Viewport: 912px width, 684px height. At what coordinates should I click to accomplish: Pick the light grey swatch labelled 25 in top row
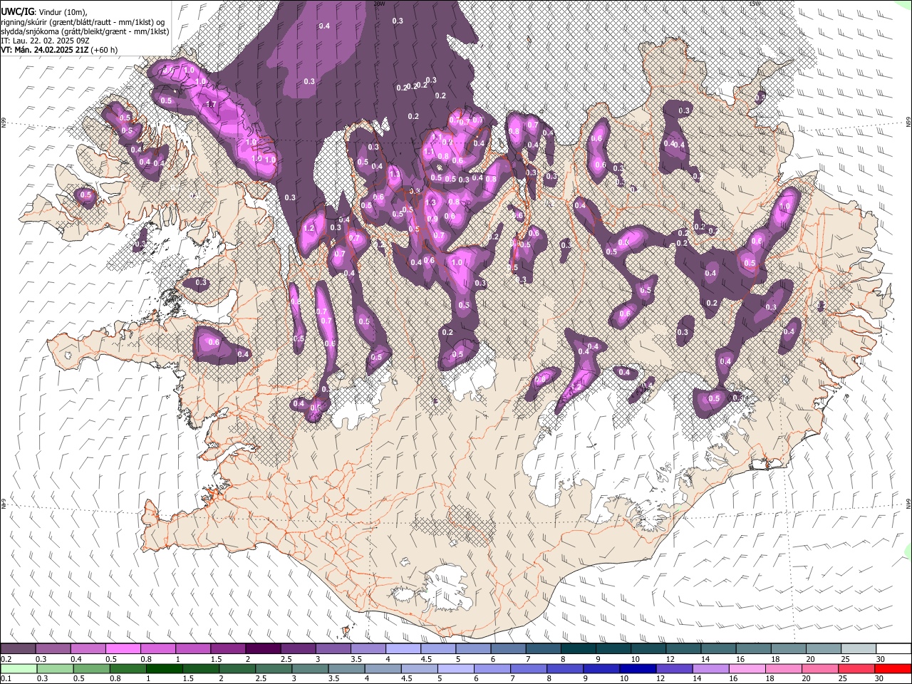[859, 648]
